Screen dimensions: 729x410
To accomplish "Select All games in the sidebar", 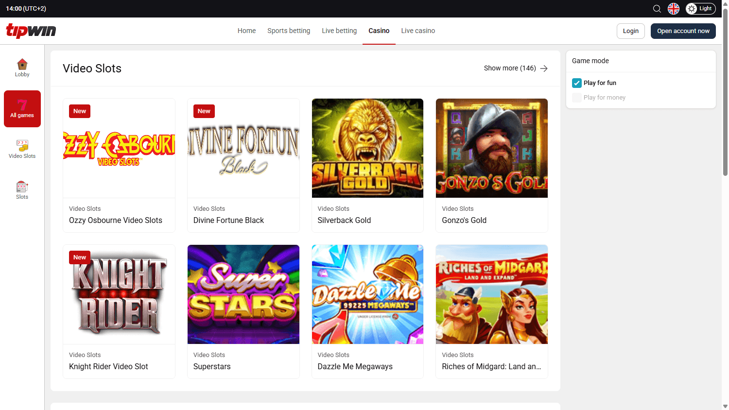I will coord(22,109).
